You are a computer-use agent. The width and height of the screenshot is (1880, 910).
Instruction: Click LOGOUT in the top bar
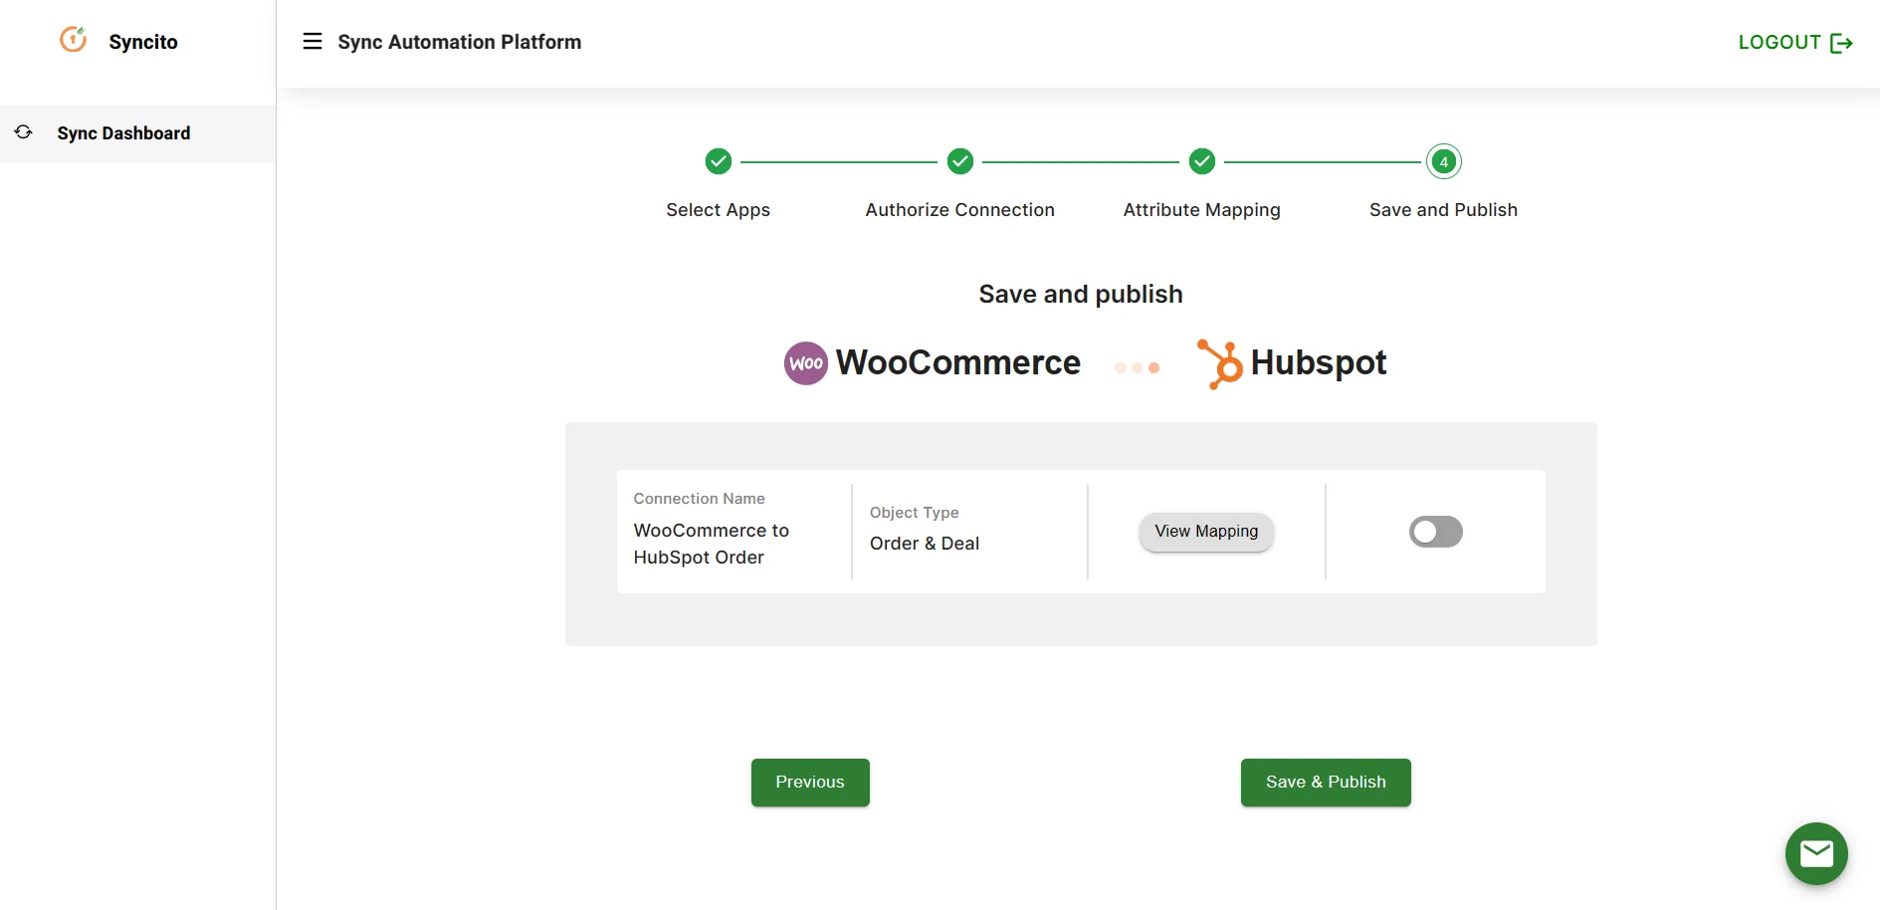[1778, 42]
